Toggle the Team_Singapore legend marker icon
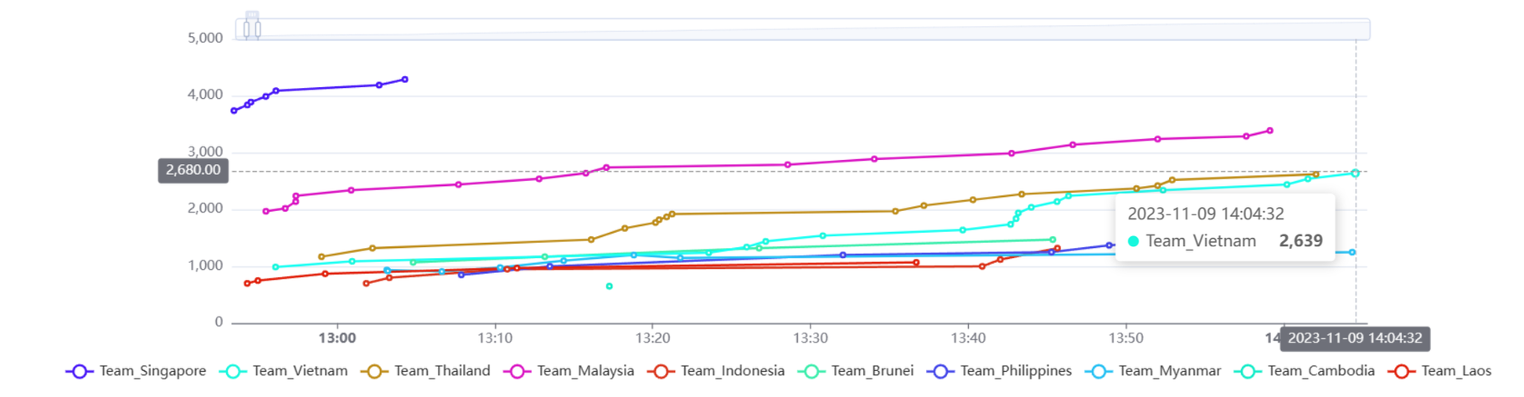The width and height of the screenshot is (1524, 397). tap(79, 371)
